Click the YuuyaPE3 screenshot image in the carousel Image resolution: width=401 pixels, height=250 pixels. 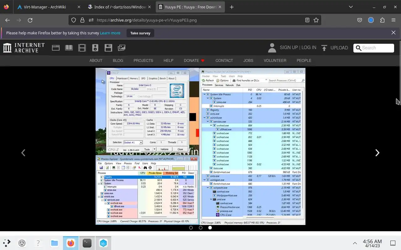point(200,146)
